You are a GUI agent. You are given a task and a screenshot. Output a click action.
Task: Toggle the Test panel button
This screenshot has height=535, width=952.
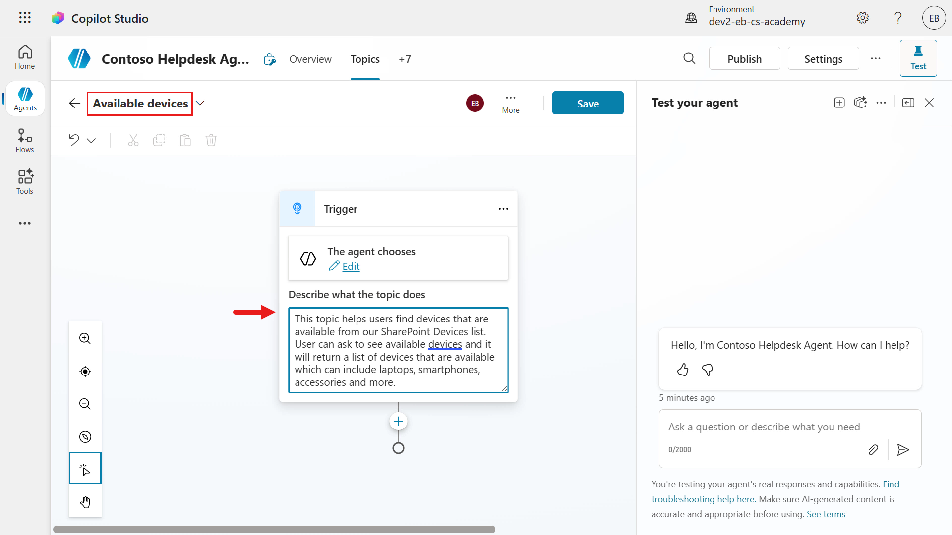click(x=918, y=58)
